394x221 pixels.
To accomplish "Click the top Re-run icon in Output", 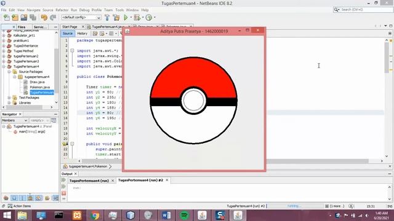I will coord(63,180).
